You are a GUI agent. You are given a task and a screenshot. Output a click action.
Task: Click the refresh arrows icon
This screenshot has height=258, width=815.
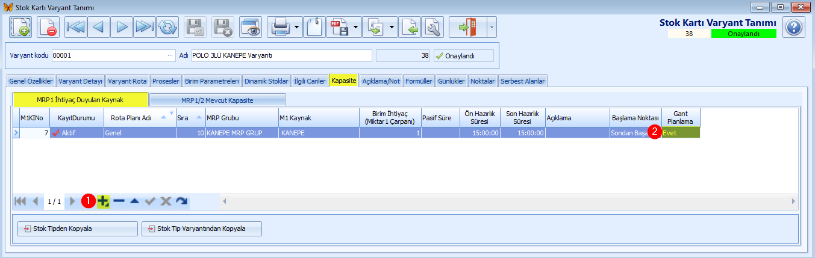click(x=167, y=28)
